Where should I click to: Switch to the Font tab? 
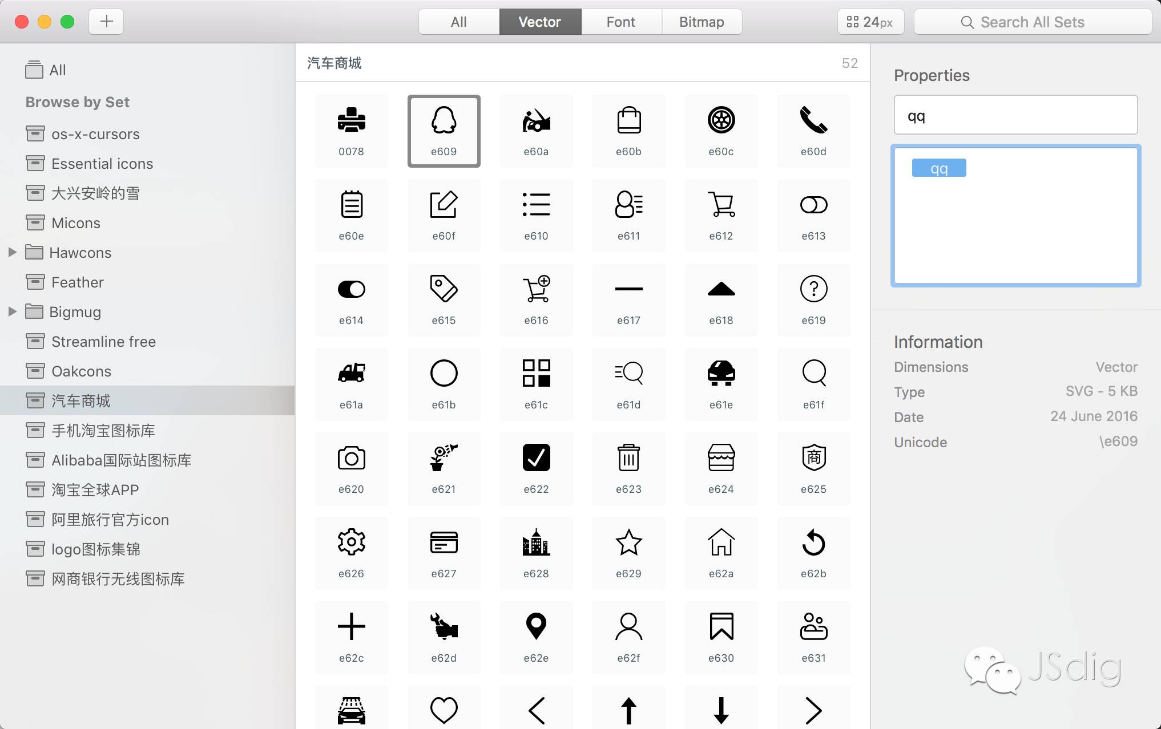coord(620,22)
